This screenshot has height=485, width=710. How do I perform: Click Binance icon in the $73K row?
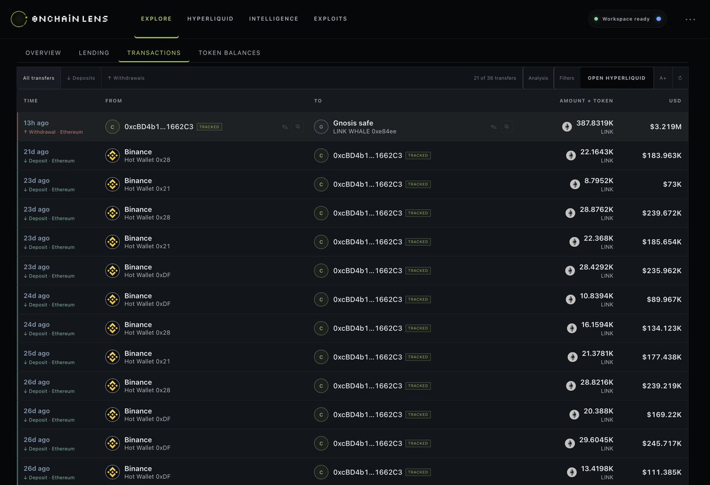112,184
